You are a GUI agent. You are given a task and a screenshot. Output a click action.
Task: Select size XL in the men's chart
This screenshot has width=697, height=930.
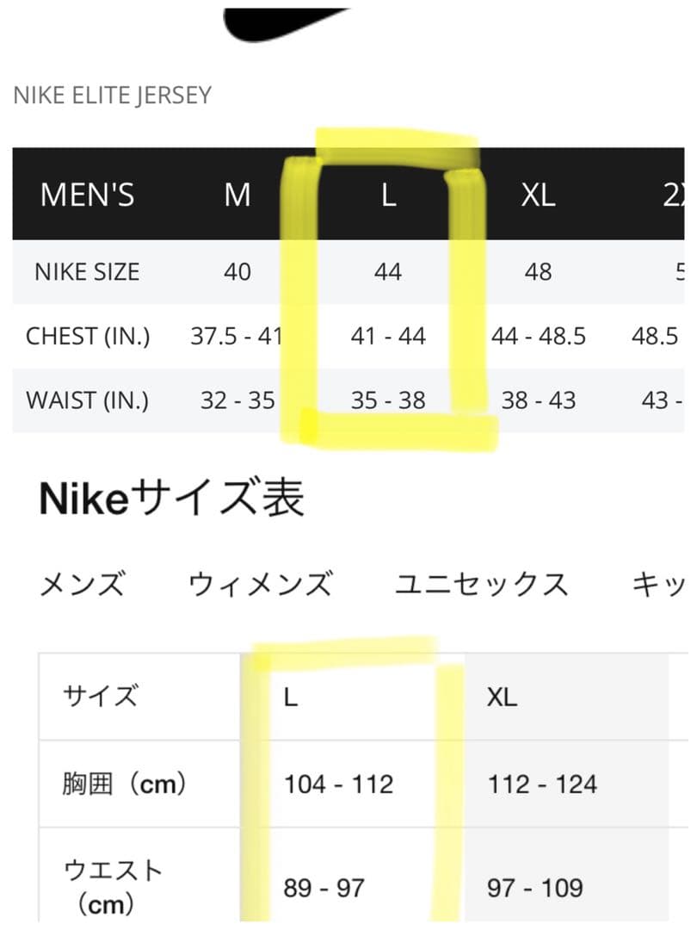tap(538, 196)
